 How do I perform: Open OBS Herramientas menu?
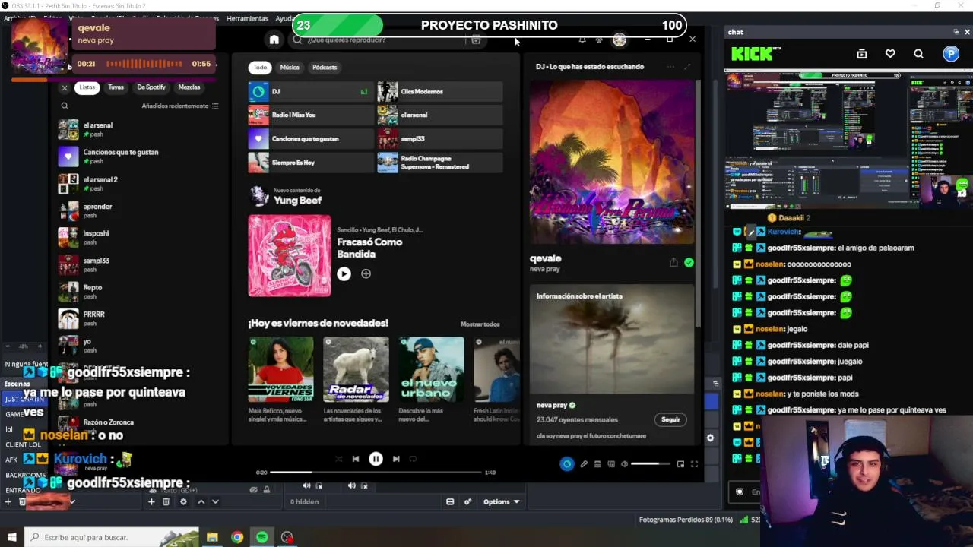pyautogui.click(x=247, y=18)
